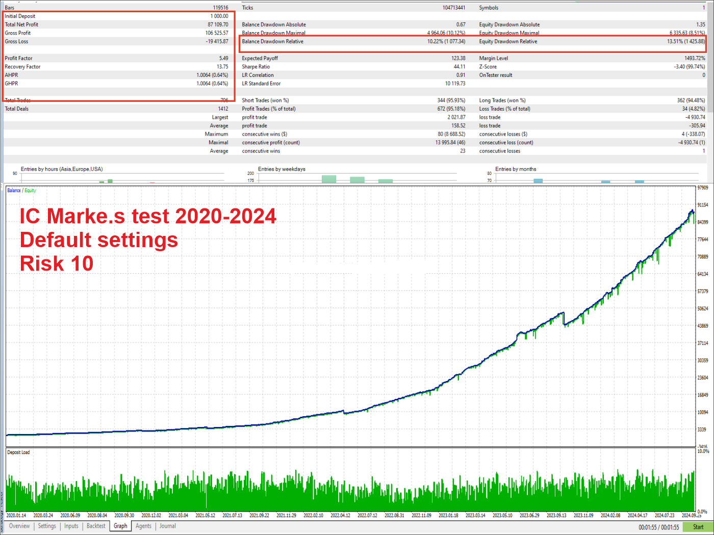714x535 pixels.
Task: Click the 97909 balance axis label
Action: click(x=703, y=188)
